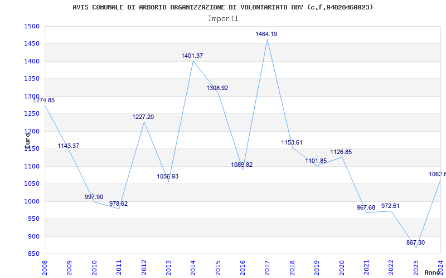Click x-axis year label 2009

[x=69, y=268]
